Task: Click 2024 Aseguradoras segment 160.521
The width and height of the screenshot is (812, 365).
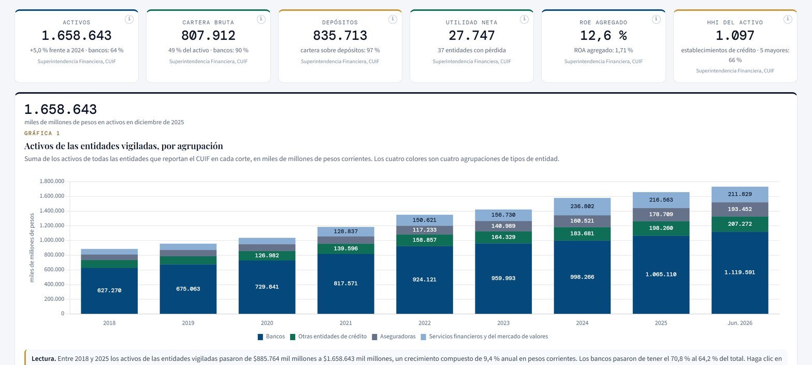Action: pyautogui.click(x=582, y=221)
